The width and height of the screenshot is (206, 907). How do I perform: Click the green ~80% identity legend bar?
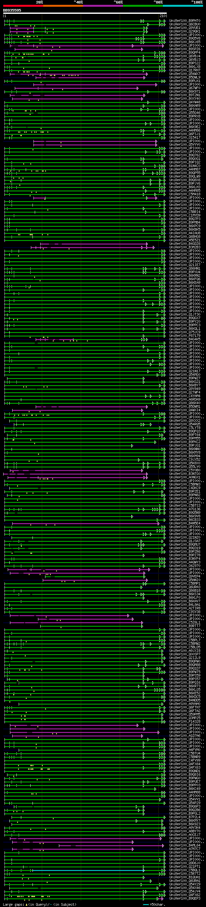pyautogui.click(x=143, y=6)
